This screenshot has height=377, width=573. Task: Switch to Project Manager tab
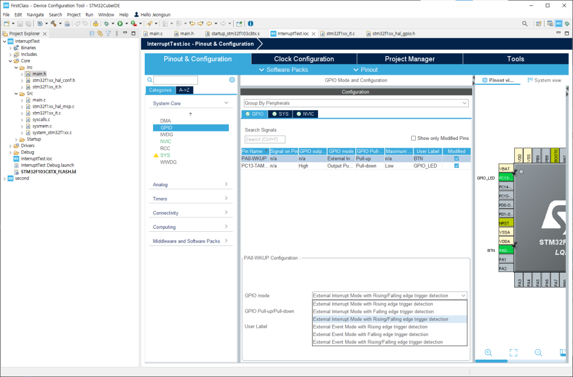click(x=410, y=59)
